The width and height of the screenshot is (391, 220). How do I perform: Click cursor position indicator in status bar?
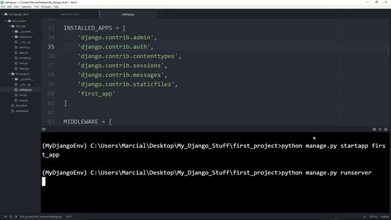(x=69, y=217)
